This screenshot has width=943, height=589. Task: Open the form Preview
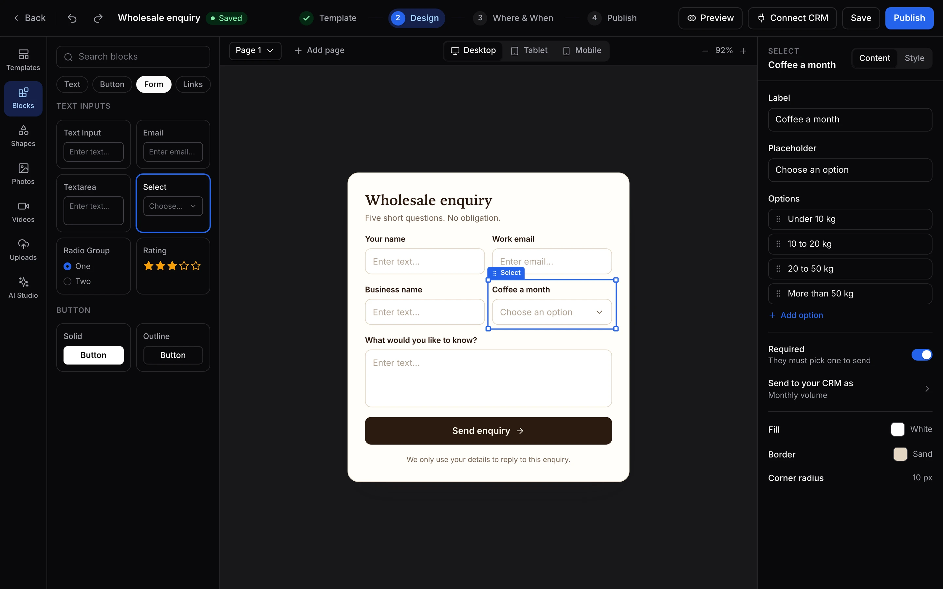point(710,18)
